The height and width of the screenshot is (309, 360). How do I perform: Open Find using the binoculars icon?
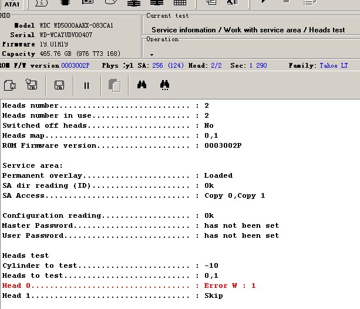[x=142, y=85]
